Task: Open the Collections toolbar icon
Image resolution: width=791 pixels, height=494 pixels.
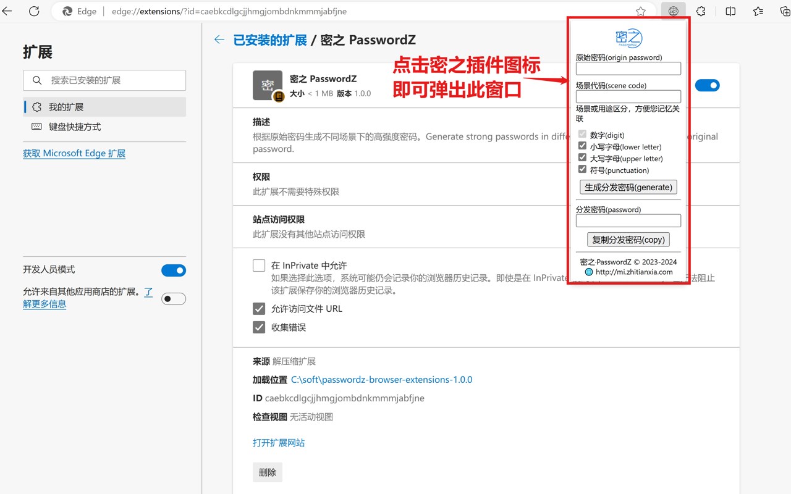Action: [785, 11]
